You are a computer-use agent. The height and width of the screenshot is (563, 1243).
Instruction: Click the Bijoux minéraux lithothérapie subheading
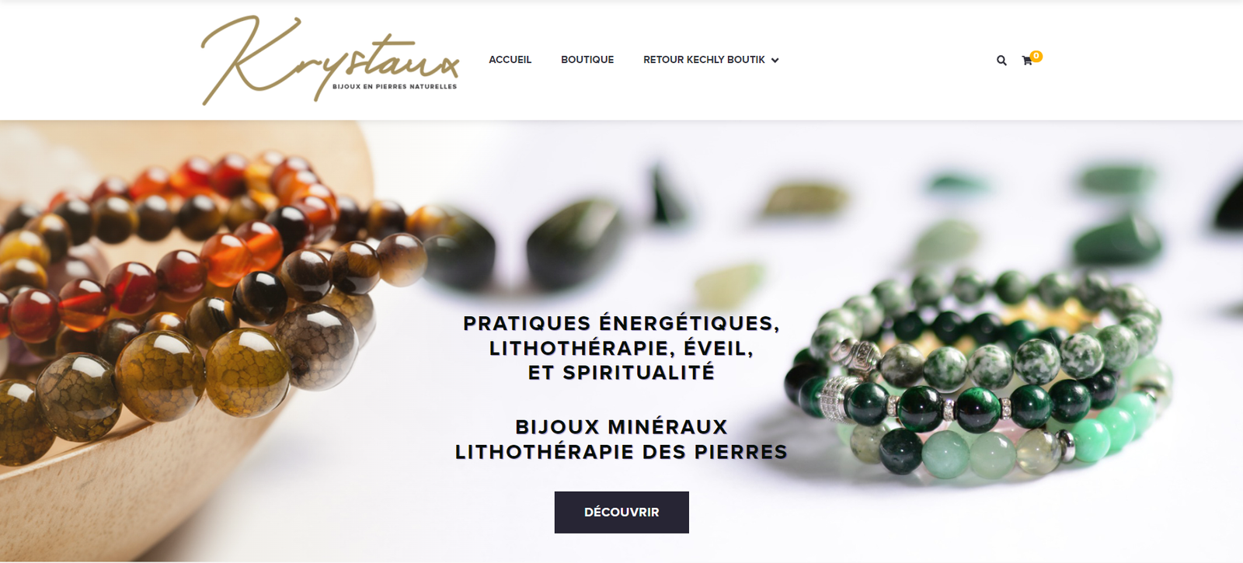[x=621, y=440]
